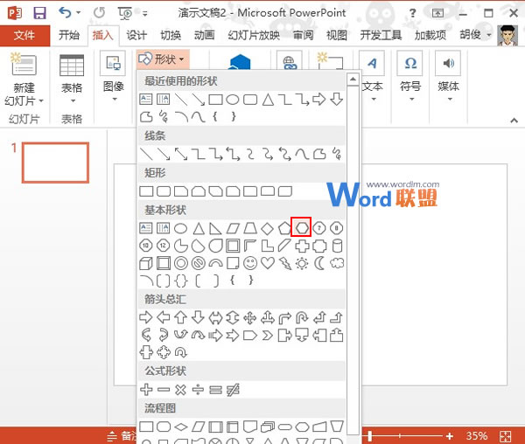Choose the cube shape
Screen dimensions: 525x444
pyautogui.click(x=145, y=263)
